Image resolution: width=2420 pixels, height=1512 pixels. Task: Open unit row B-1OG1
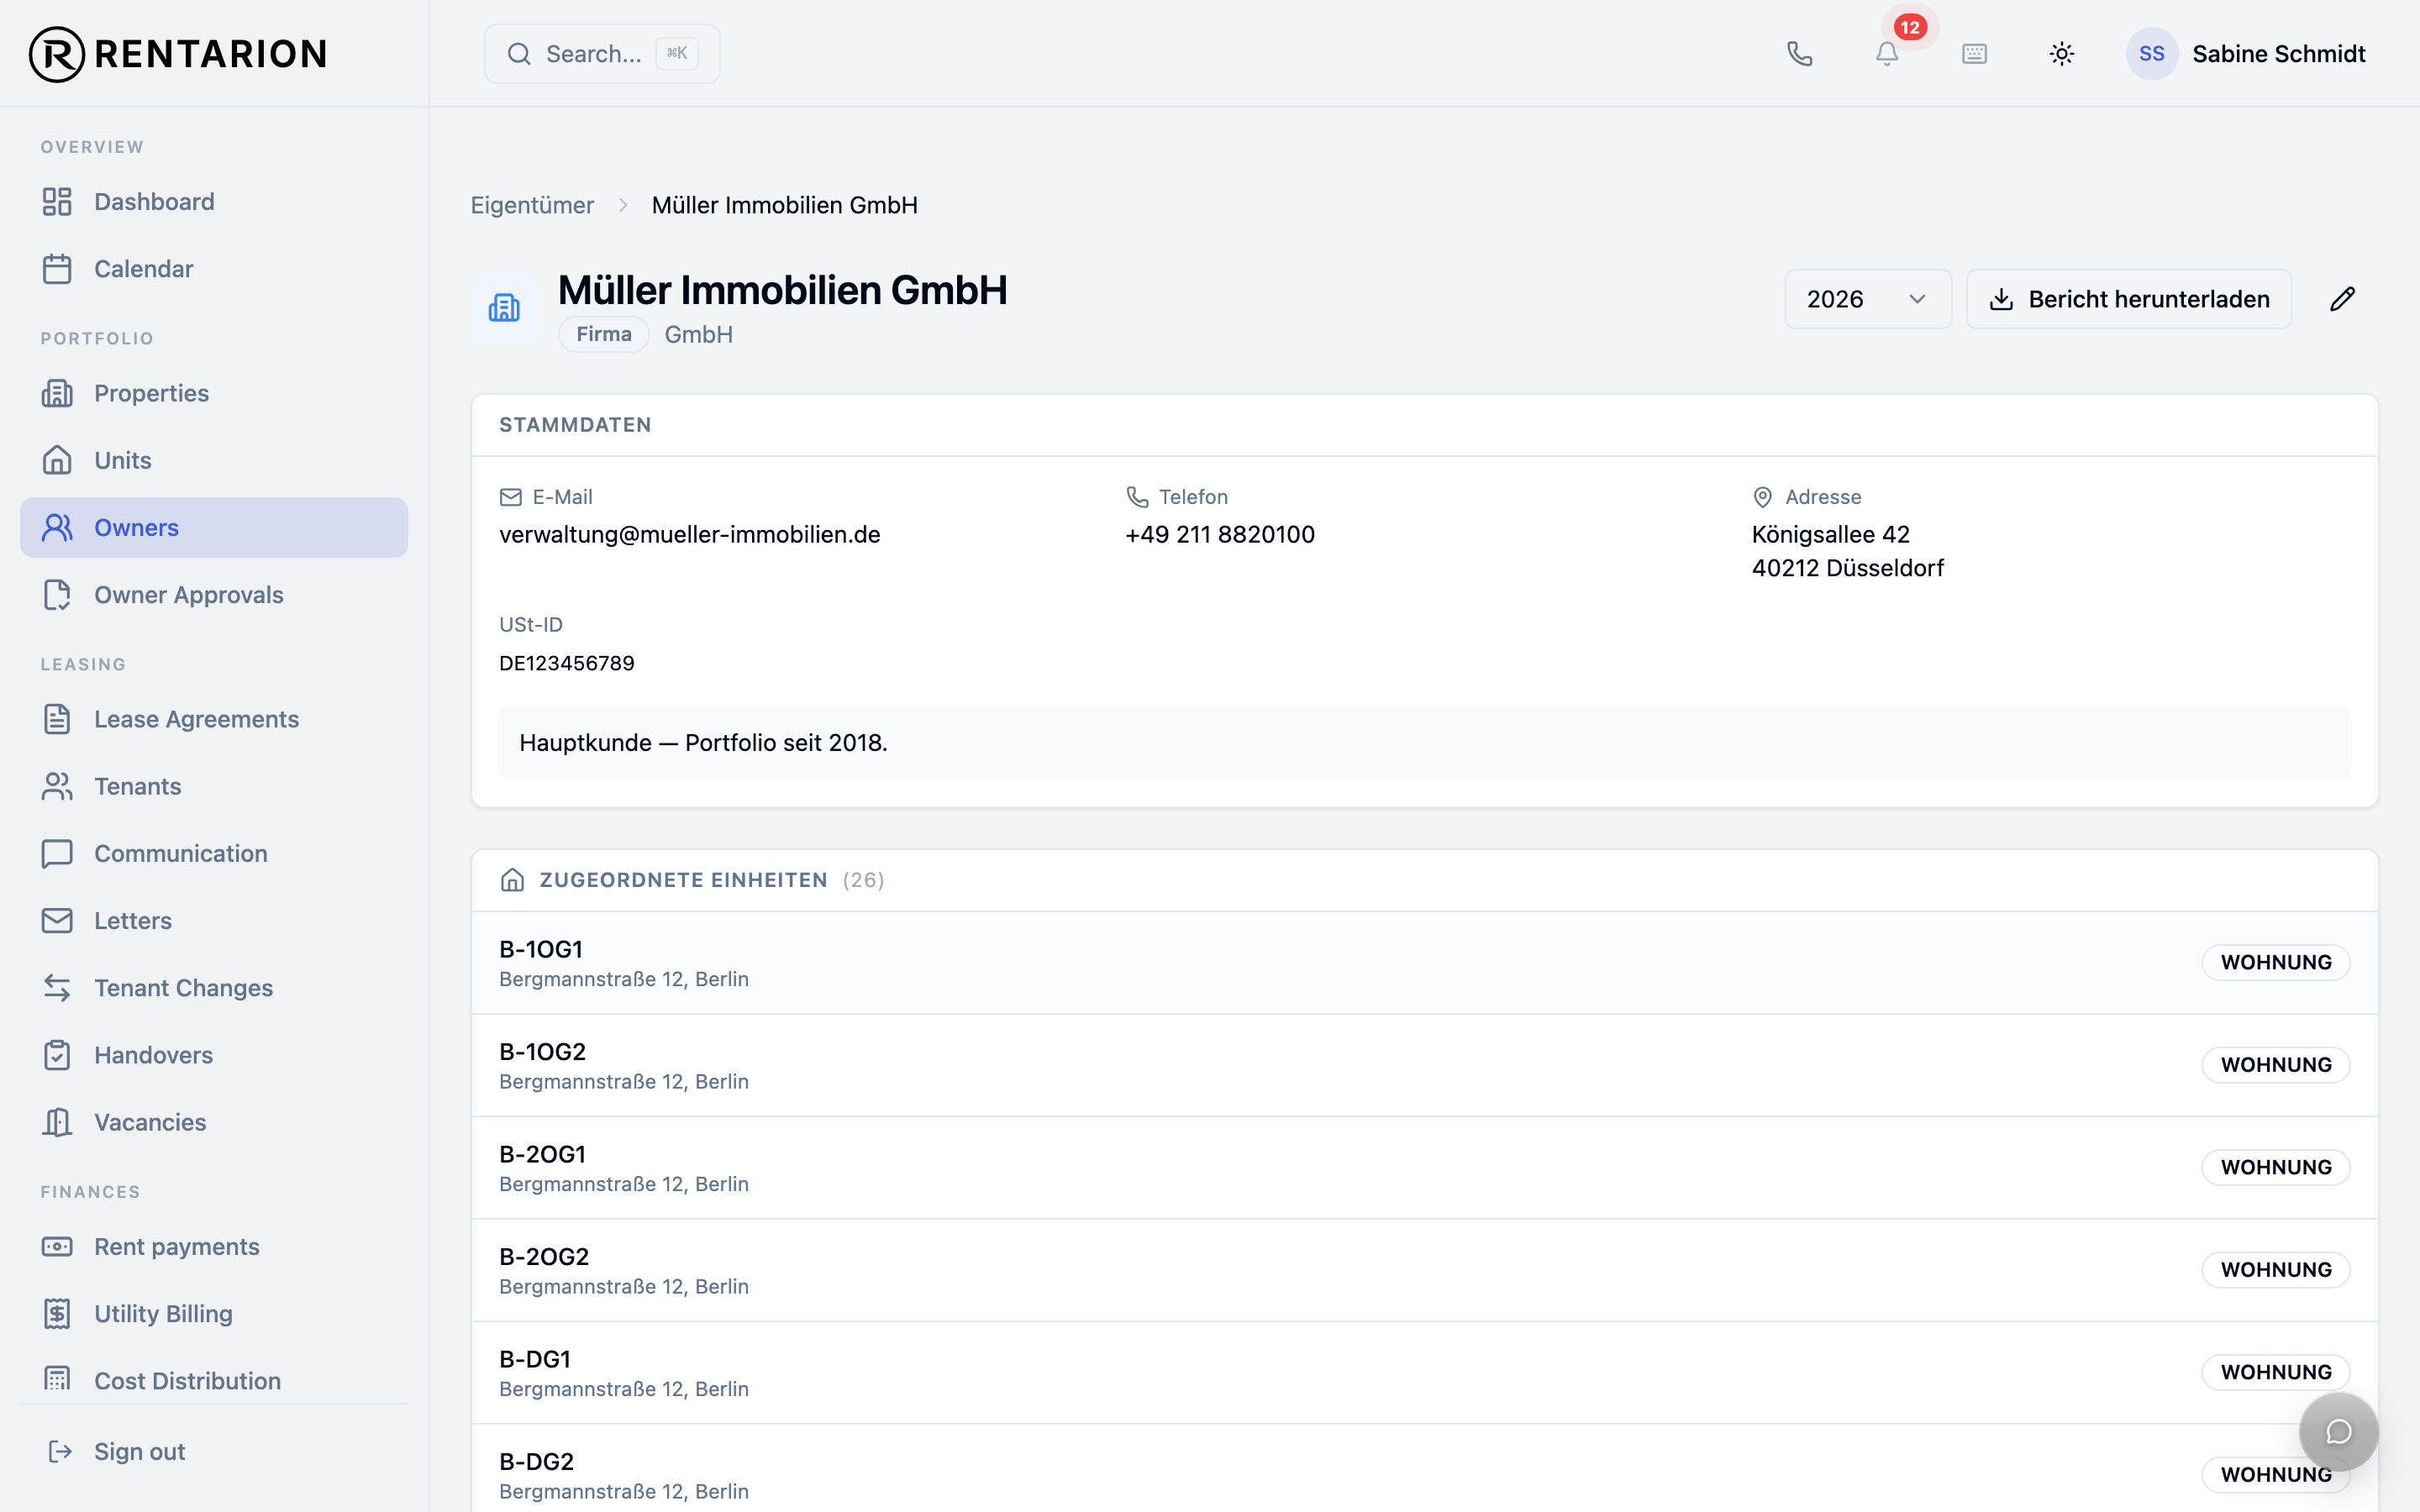pyautogui.click(x=1424, y=963)
